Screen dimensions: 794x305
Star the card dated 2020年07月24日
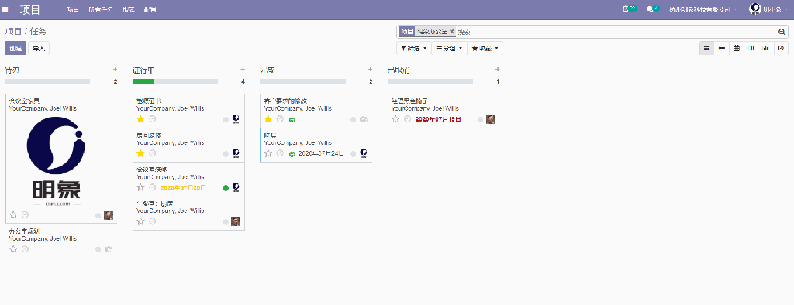268,152
